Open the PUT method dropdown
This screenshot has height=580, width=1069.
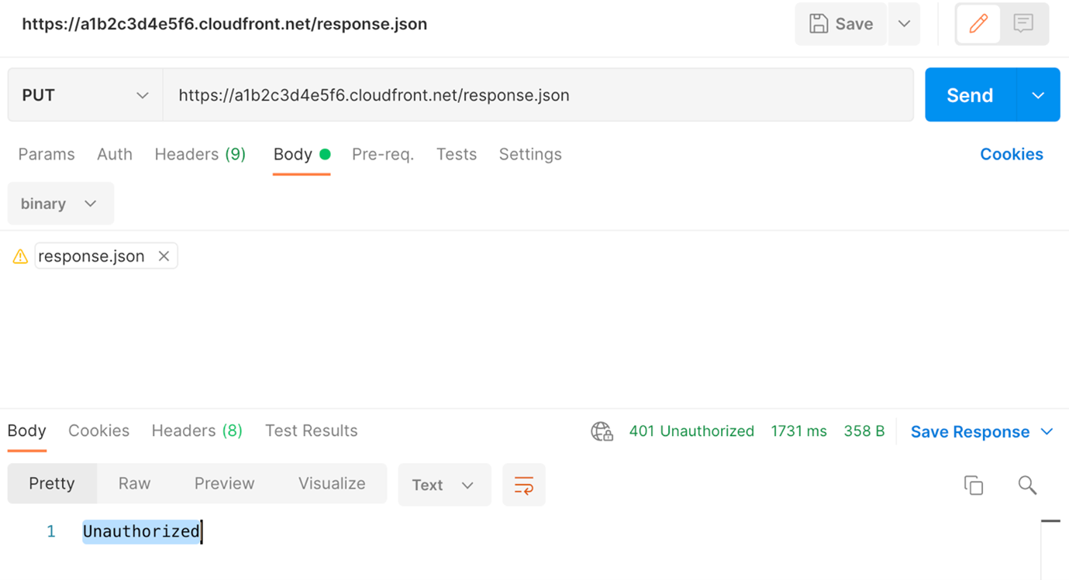point(85,95)
